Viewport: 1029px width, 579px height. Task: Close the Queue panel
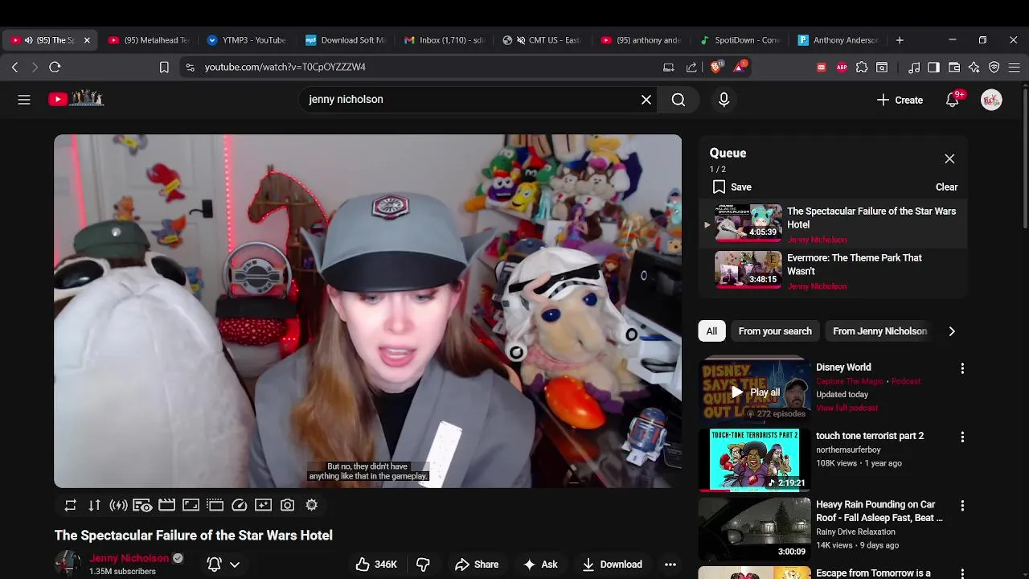pyautogui.click(x=949, y=159)
